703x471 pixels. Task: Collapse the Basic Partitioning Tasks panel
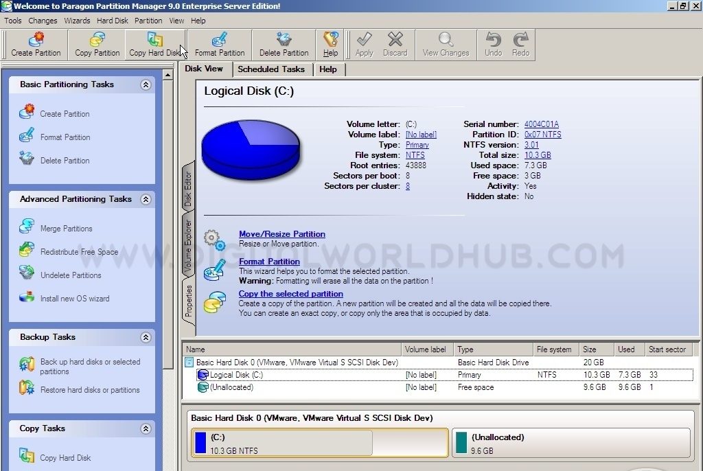145,84
